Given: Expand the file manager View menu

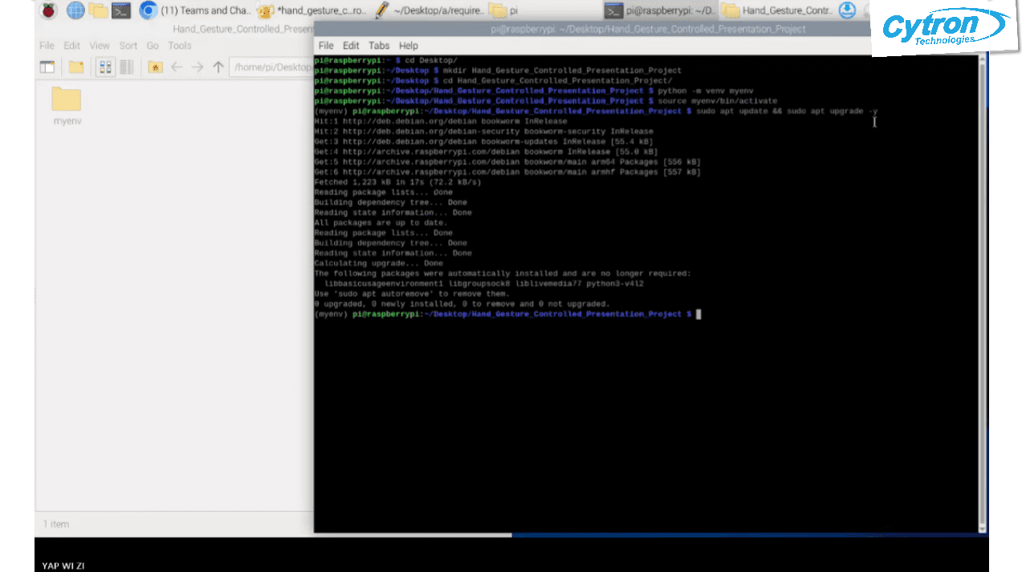Looking at the screenshot, I should [100, 46].
